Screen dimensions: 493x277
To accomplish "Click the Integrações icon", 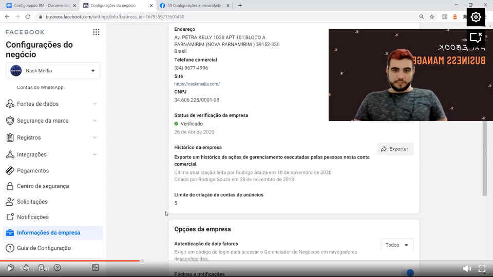I will pos(10,154).
